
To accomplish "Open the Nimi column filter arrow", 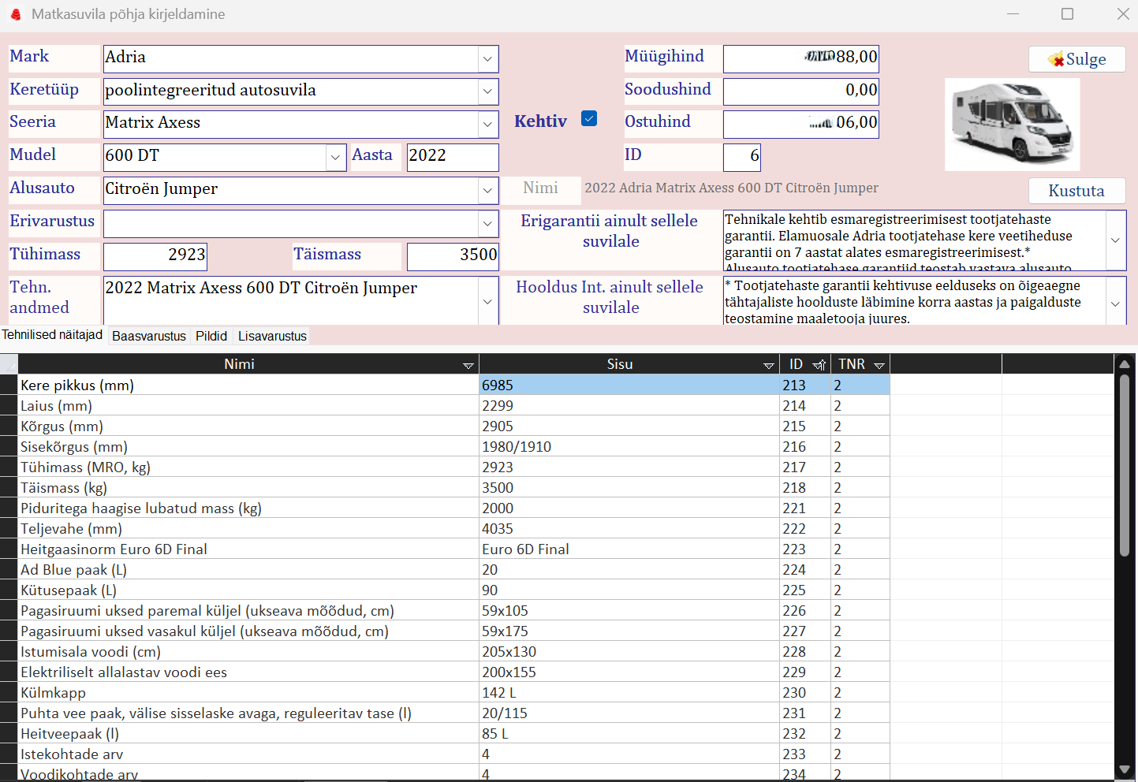I will 468,365.
